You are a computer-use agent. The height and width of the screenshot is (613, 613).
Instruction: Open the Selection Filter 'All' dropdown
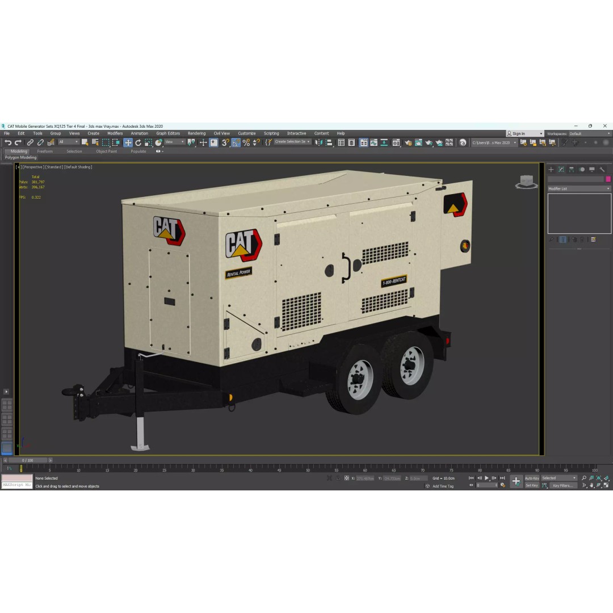point(69,142)
